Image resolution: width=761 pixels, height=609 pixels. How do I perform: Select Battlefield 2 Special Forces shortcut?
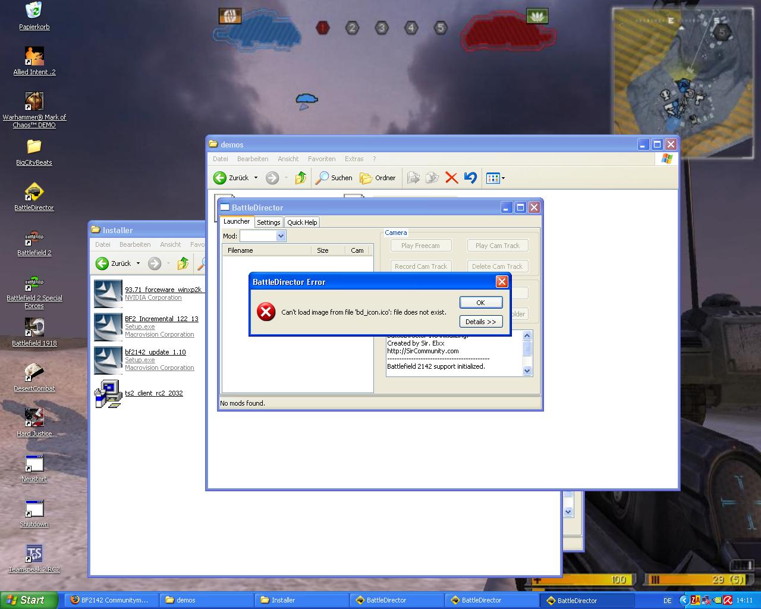34,291
